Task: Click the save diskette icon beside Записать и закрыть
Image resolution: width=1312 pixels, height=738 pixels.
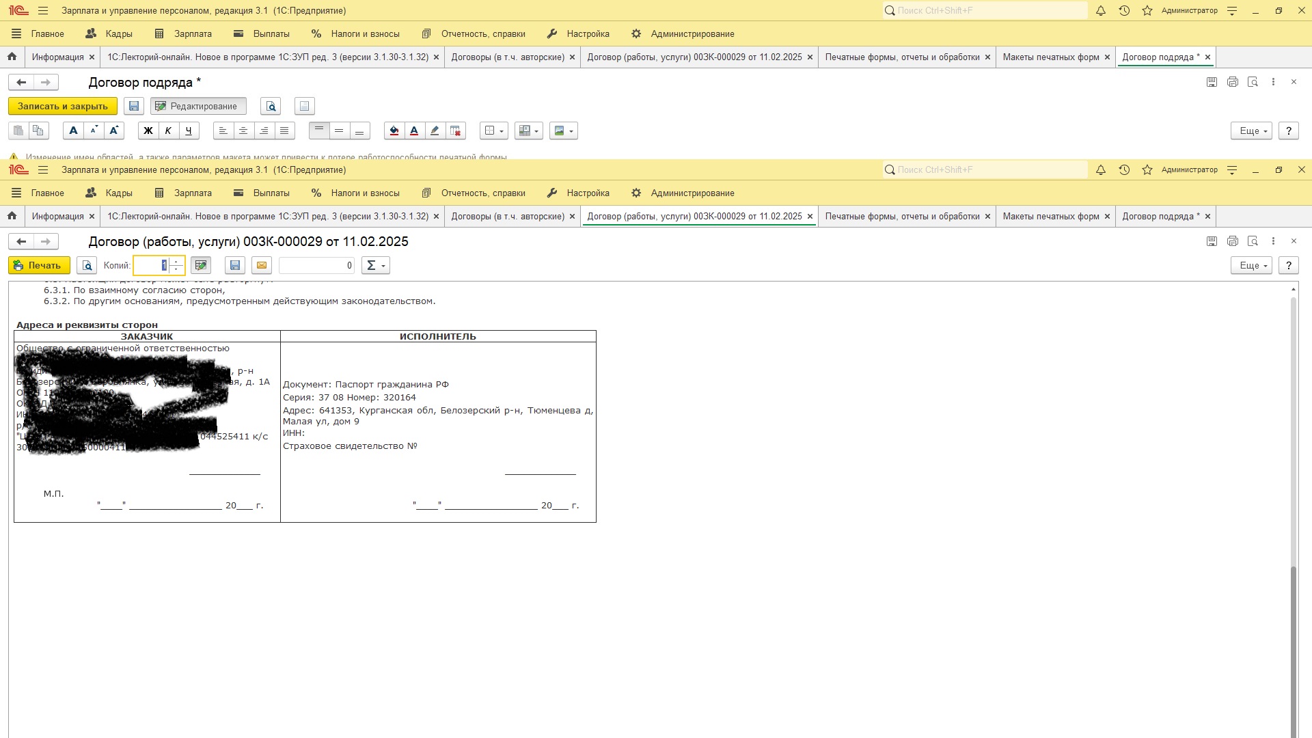Action: click(x=134, y=106)
